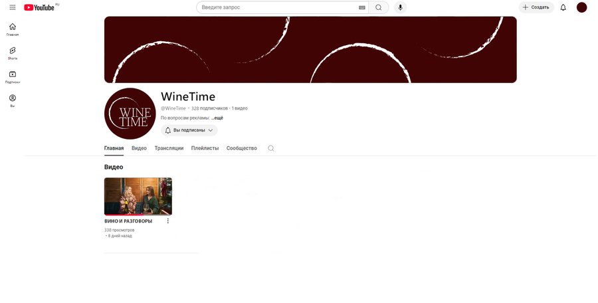Switch to the Видео channel tab
The image size is (598, 303).
(x=139, y=148)
